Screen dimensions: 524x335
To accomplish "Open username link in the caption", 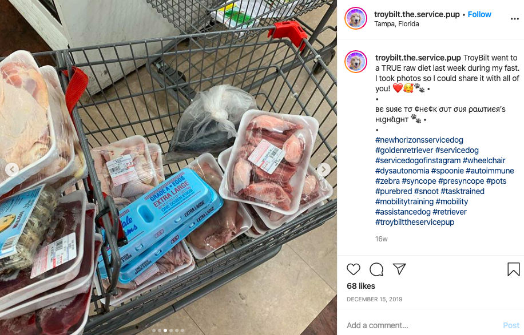I will pos(418,58).
